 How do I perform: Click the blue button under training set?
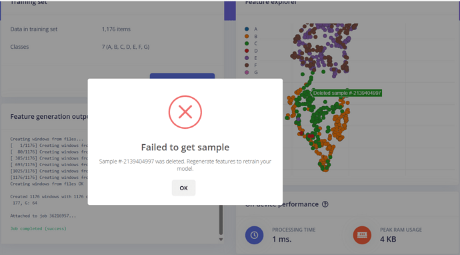coord(182,76)
